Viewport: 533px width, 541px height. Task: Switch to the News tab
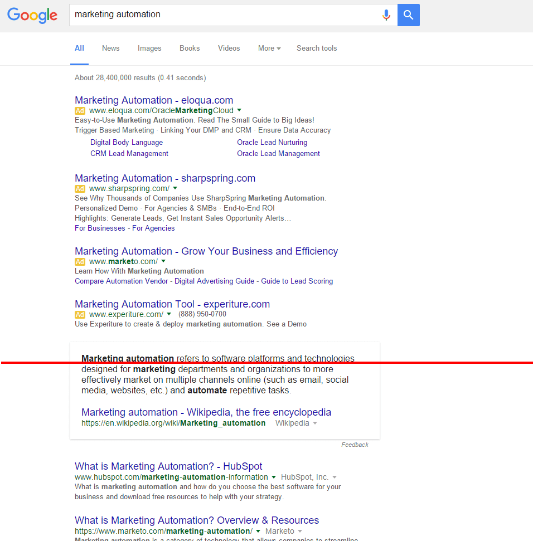coord(111,48)
